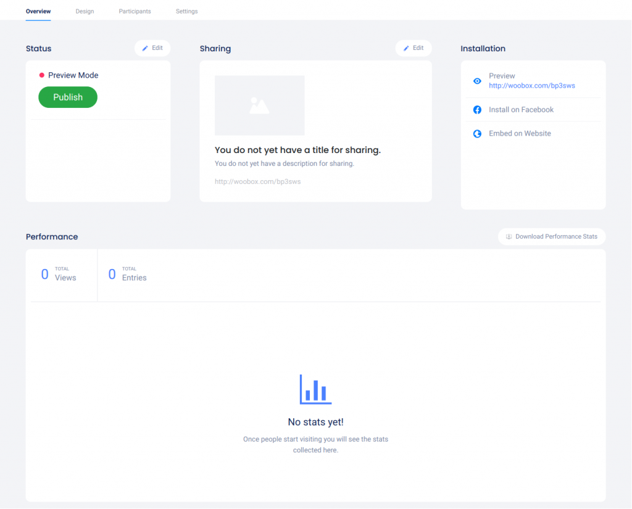
Task: Select the Total Entries stat
Action: coord(128,275)
